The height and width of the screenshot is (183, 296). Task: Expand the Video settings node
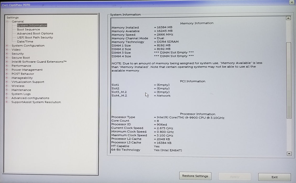pos(7,49)
